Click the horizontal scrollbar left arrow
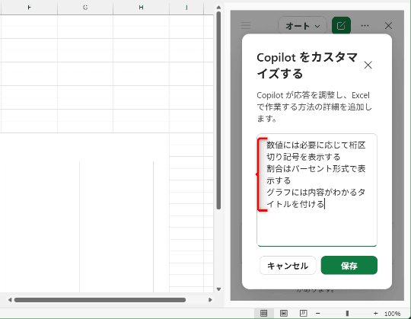Viewport: 411px width, 319px height. point(10,300)
